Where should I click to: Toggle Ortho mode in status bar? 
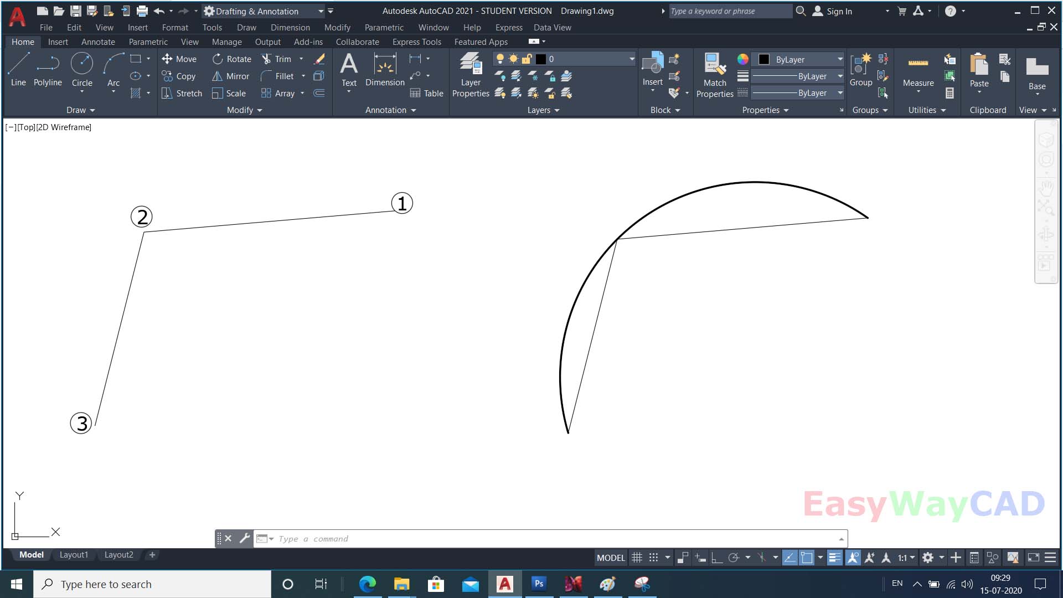click(718, 558)
